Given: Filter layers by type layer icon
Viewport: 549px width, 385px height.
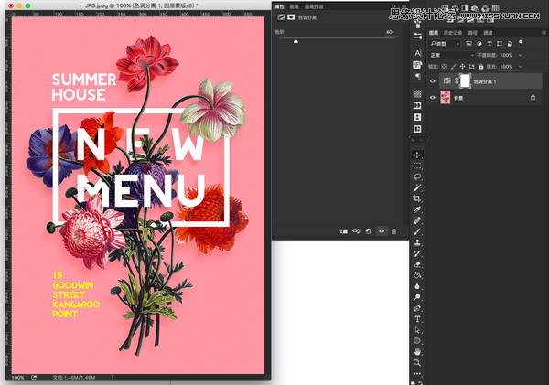Looking at the screenshot, I should pyautogui.click(x=490, y=44).
